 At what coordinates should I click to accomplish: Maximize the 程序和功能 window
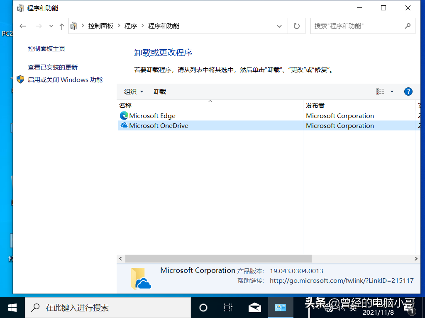(x=383, y=8)
